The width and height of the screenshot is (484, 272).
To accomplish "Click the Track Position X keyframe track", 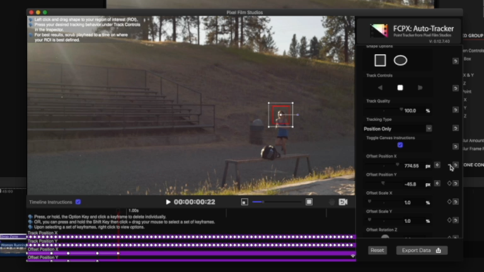I will pyautogui.click(x=192, y=237).
